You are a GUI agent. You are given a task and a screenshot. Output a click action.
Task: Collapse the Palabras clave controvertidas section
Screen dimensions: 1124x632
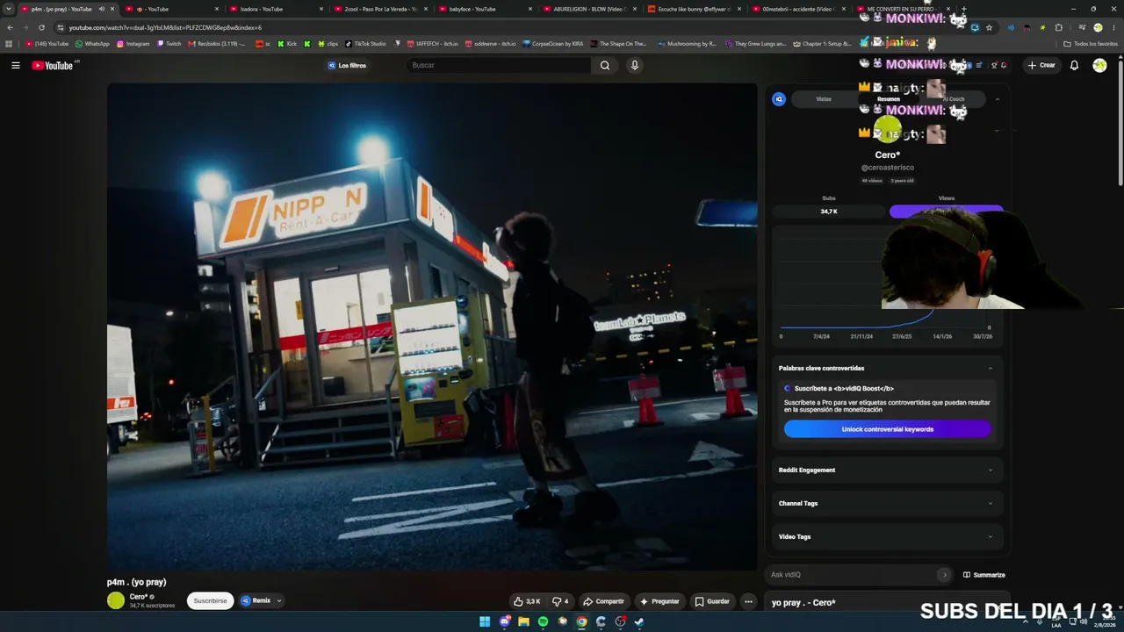point(991,369)
